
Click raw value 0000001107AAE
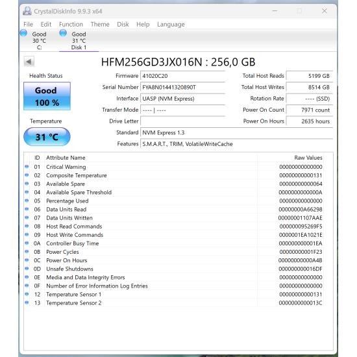pos(301,218)
